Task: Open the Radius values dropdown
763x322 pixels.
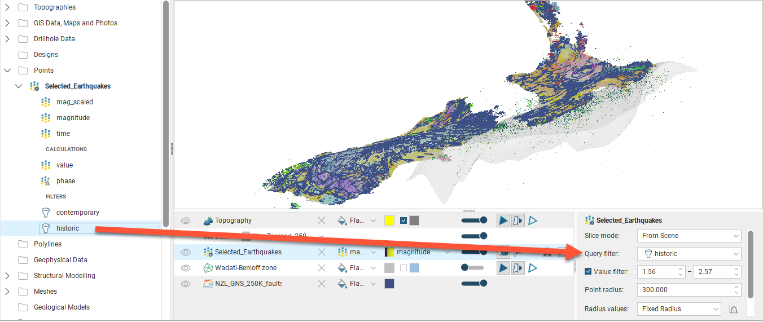Action: pyautogui.click(x=678, y=309)
